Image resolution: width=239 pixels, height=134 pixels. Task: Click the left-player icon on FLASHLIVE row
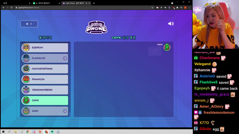click(65, 58)
